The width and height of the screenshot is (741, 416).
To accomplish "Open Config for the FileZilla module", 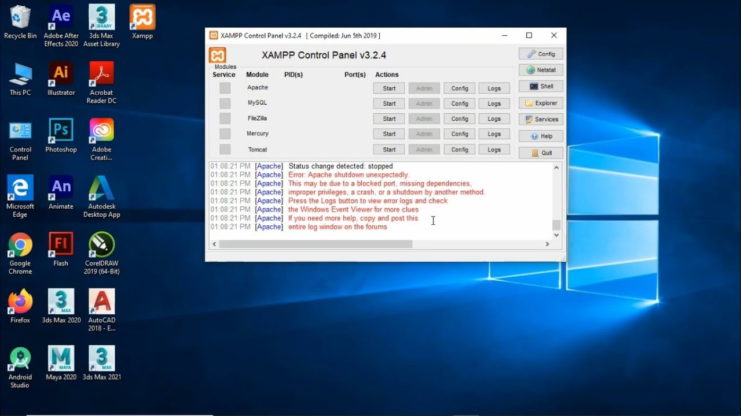I will tap(460, 118).
